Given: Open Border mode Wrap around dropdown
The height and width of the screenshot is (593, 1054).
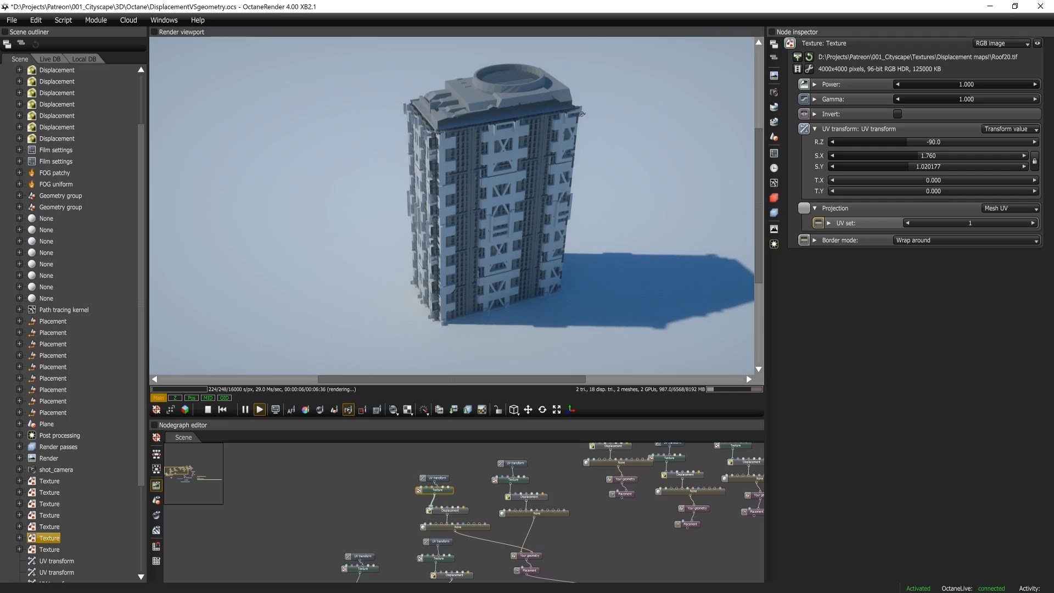Looking at the screenshot, I should pyautogui.click(x=966, y=240).
